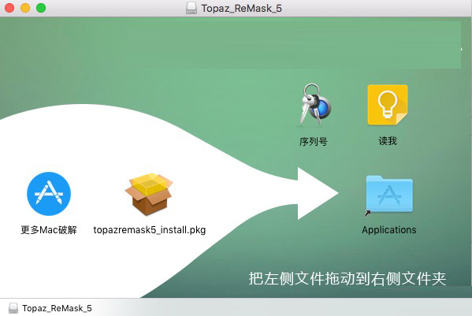Click the 读我 file name label
The height and width of the screenshot is (316, 472).
[x=388, y=141]
